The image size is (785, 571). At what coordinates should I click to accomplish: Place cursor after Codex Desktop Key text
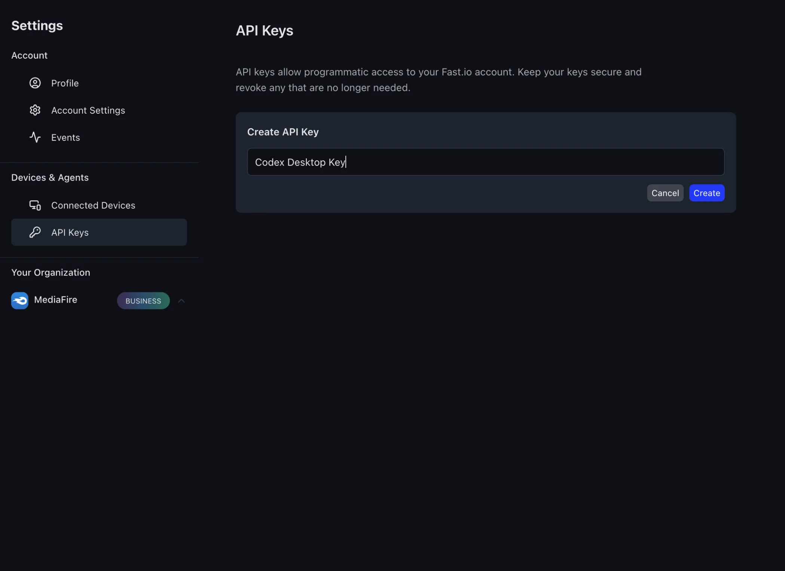tap(346, 162)
